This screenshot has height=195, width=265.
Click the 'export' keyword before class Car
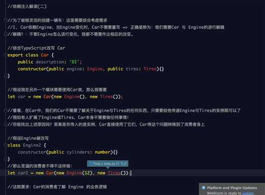point(15,55)
